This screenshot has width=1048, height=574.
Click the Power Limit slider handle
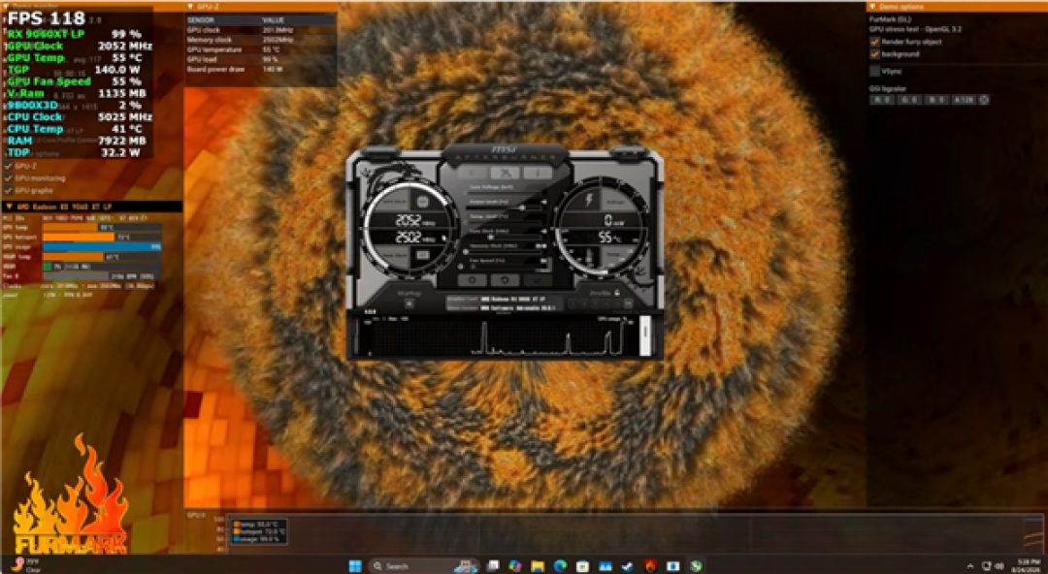coord(521,207)
